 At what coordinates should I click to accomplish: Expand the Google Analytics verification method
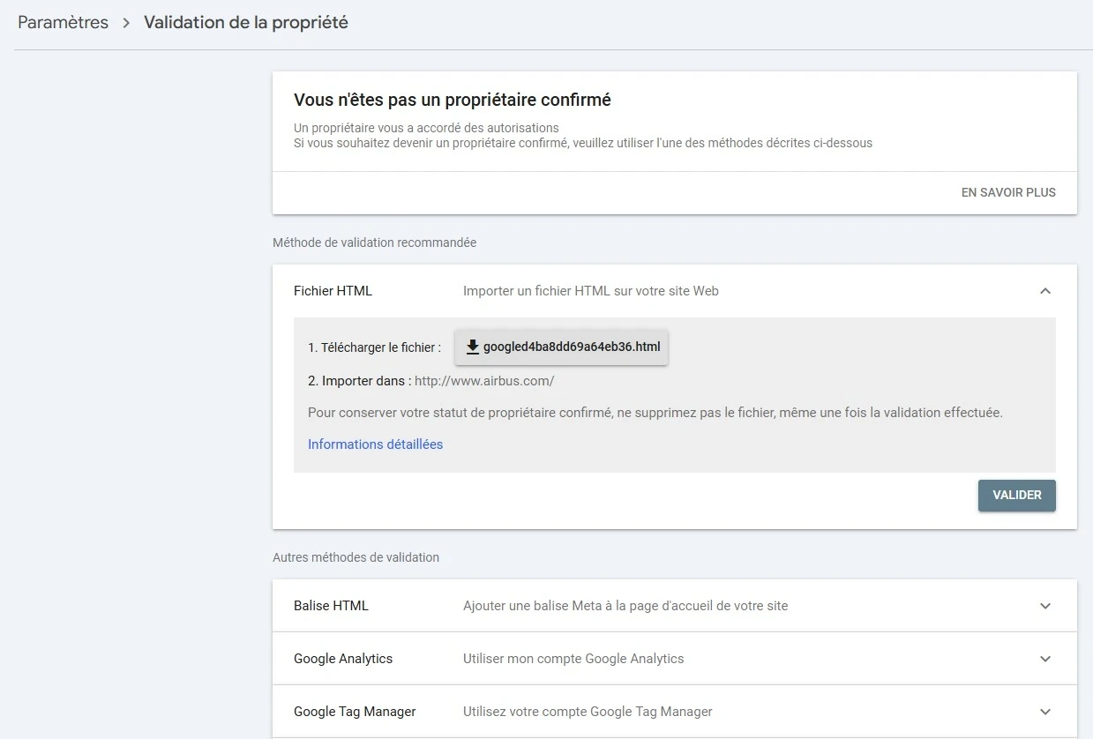coord(1045,659)
